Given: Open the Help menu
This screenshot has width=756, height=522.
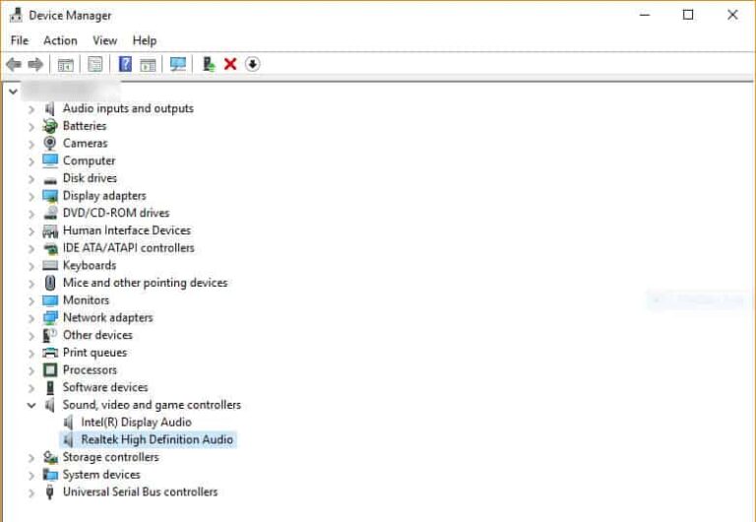Looking at the screenshot, I should tap(145, 40).
